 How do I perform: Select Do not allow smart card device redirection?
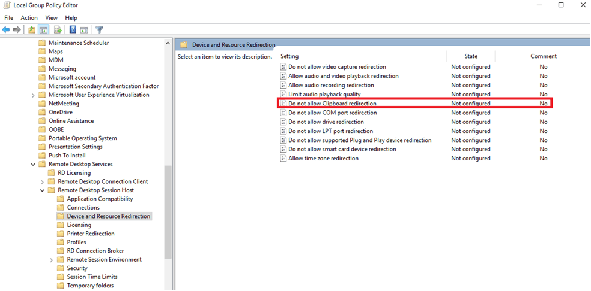pyautogui.click(x=342, y=149)
